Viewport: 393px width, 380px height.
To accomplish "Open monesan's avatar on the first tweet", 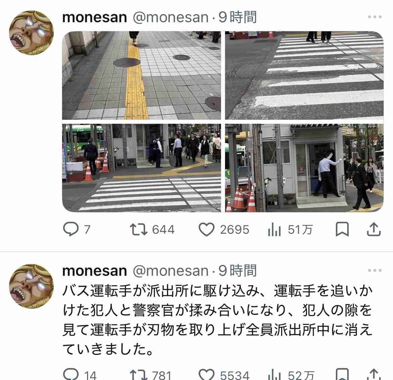I will [31, 33].
